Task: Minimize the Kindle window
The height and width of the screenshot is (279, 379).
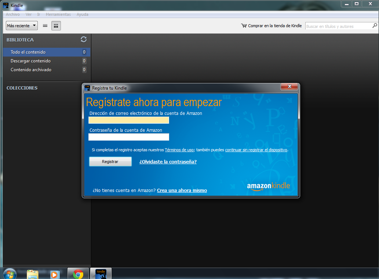Action: 347,4
